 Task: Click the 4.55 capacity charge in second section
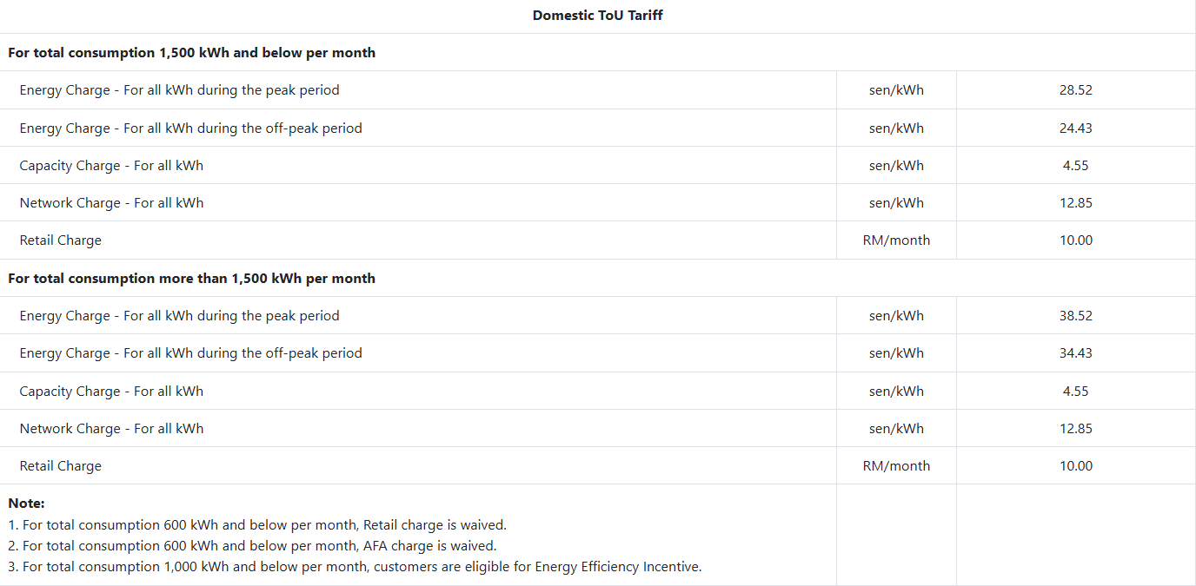coord(1075,391)
